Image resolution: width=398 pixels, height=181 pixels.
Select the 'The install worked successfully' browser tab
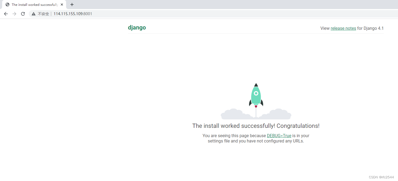(x=34, y=5)
